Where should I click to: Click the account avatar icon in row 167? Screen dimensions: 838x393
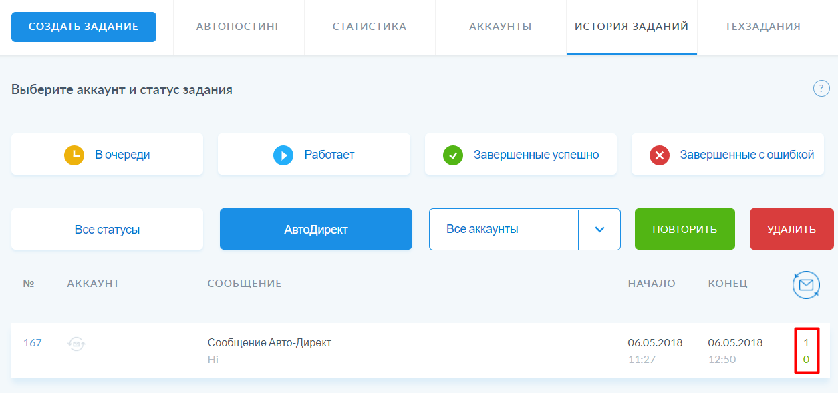(77, 344)
